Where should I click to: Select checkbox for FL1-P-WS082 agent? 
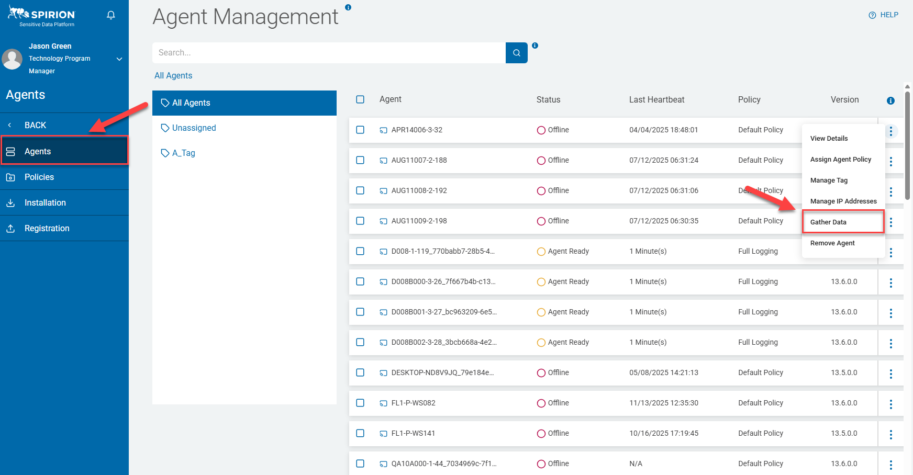(x=360, y=403)
